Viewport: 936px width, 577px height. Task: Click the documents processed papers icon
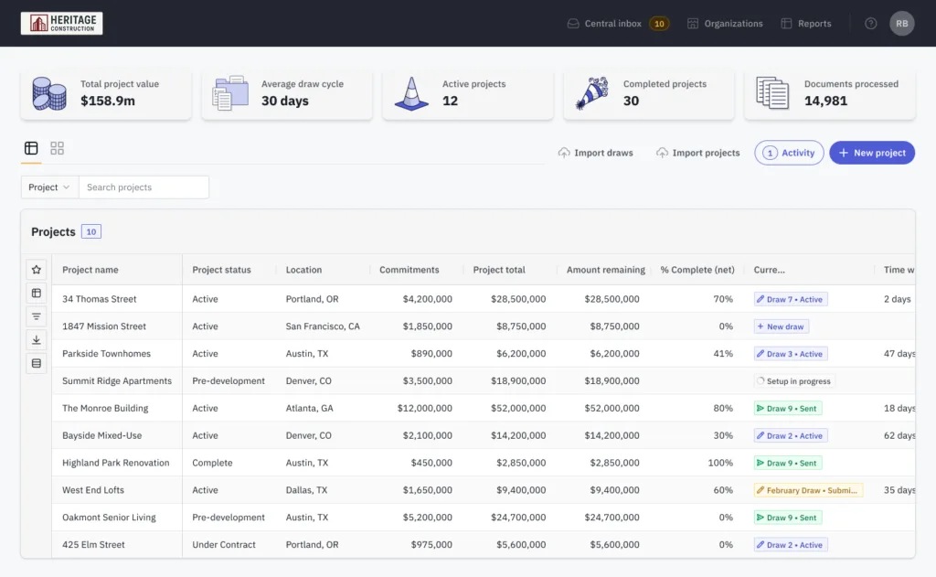(x=772, y=93)
